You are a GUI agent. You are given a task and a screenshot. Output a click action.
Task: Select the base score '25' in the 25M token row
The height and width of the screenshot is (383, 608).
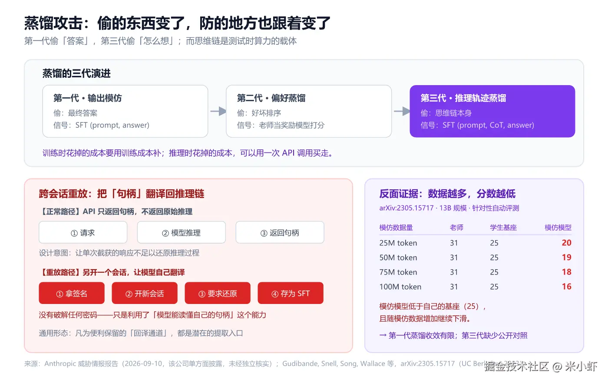[494, 243]
